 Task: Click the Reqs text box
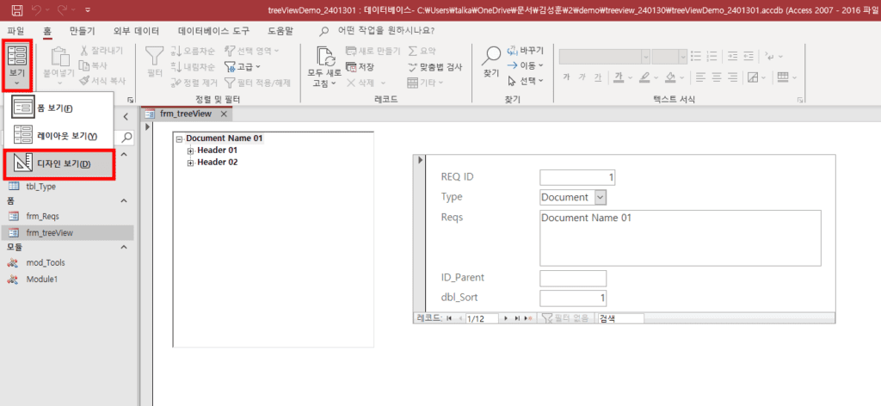[681, 238]
